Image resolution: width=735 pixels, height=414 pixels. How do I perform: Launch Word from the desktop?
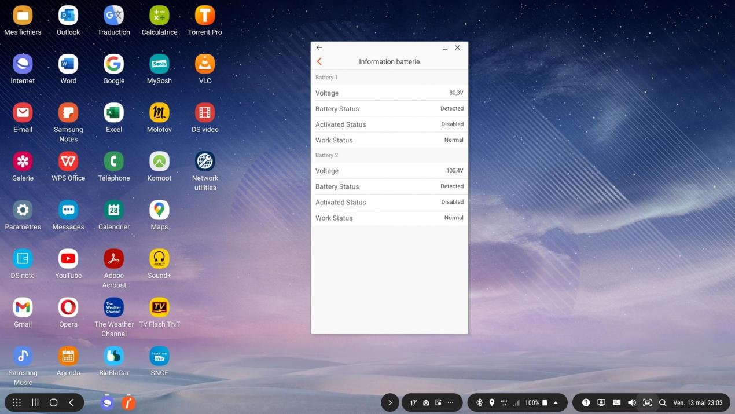click(68, 64)
